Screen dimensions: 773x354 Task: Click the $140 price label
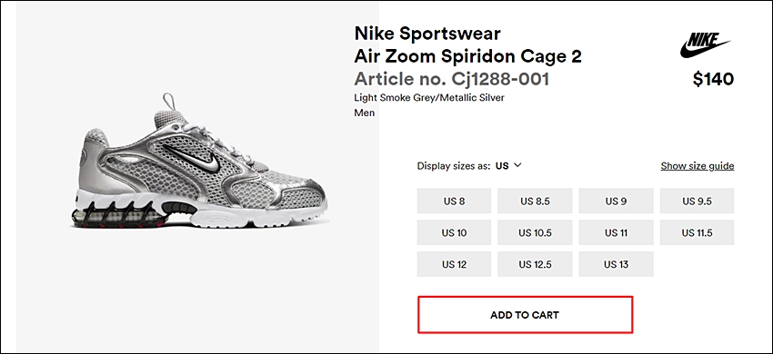(713, 79)
